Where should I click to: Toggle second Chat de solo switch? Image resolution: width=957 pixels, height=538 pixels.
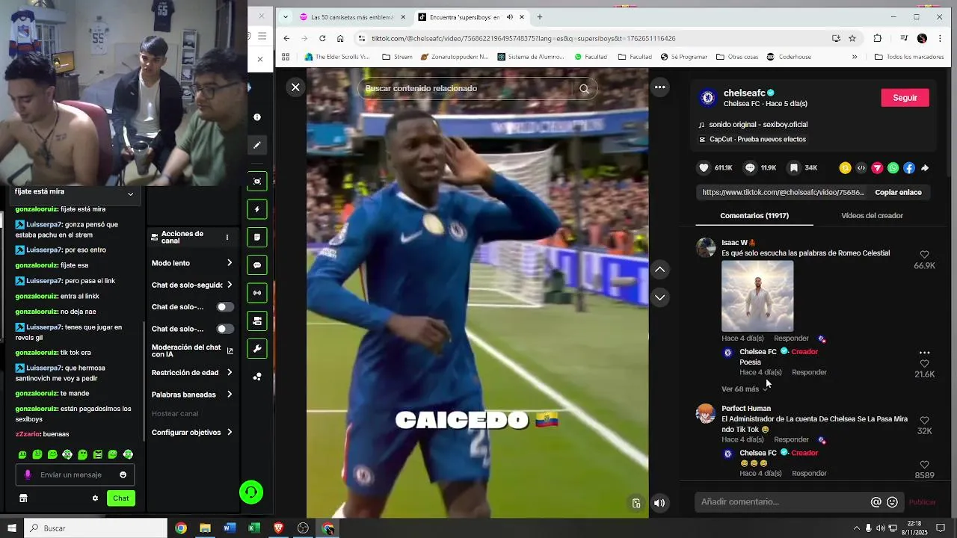click(x=224, y=329)
